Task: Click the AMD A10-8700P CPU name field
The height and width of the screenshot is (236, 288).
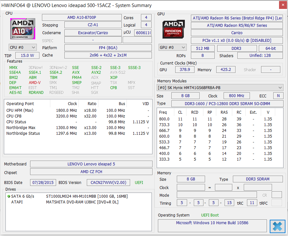Action: (82, 17)
